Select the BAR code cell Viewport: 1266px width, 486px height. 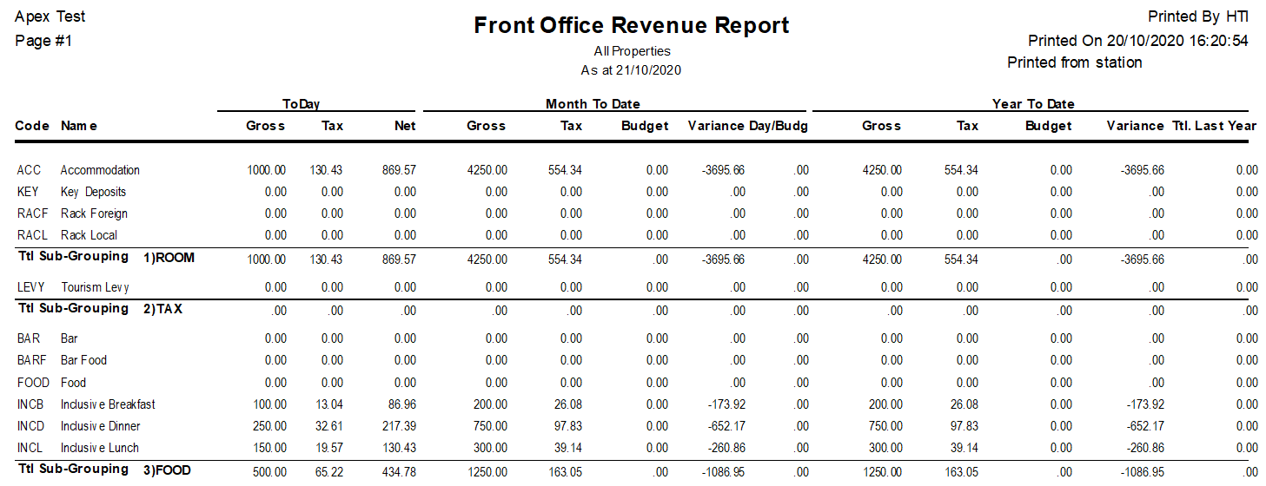[x=29, y=338]
